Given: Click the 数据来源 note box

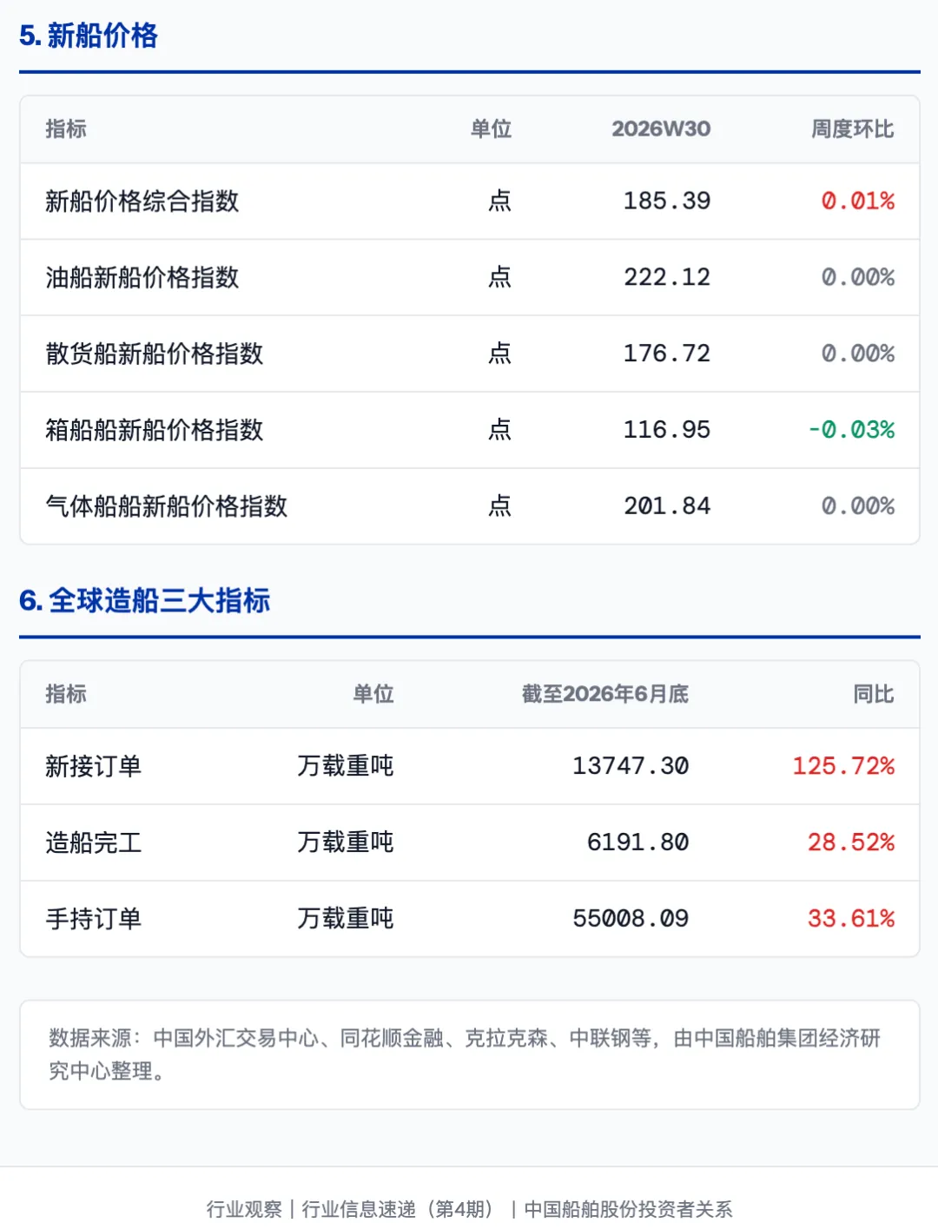Looking at the screenshot, I should pos(470,1054).
